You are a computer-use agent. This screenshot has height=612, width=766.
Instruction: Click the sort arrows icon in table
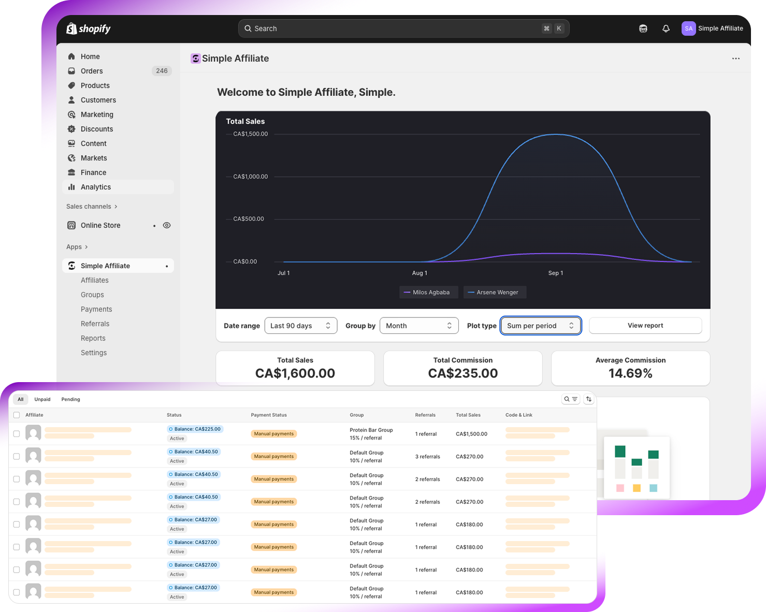[589, 399]
